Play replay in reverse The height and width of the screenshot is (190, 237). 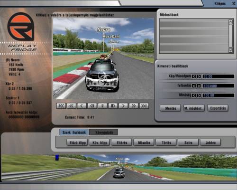pos(82,106)
